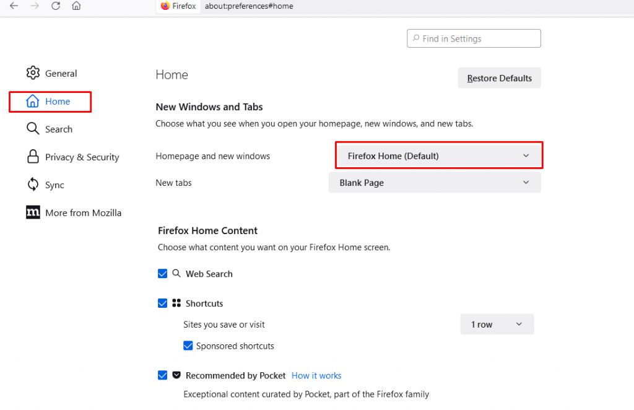
Task: Click the 'New tabs' label
Action: (173, 183)
